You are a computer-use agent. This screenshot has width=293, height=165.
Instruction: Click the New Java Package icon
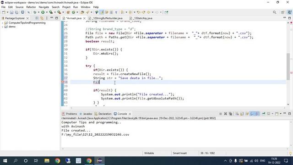tap(68, 12)
